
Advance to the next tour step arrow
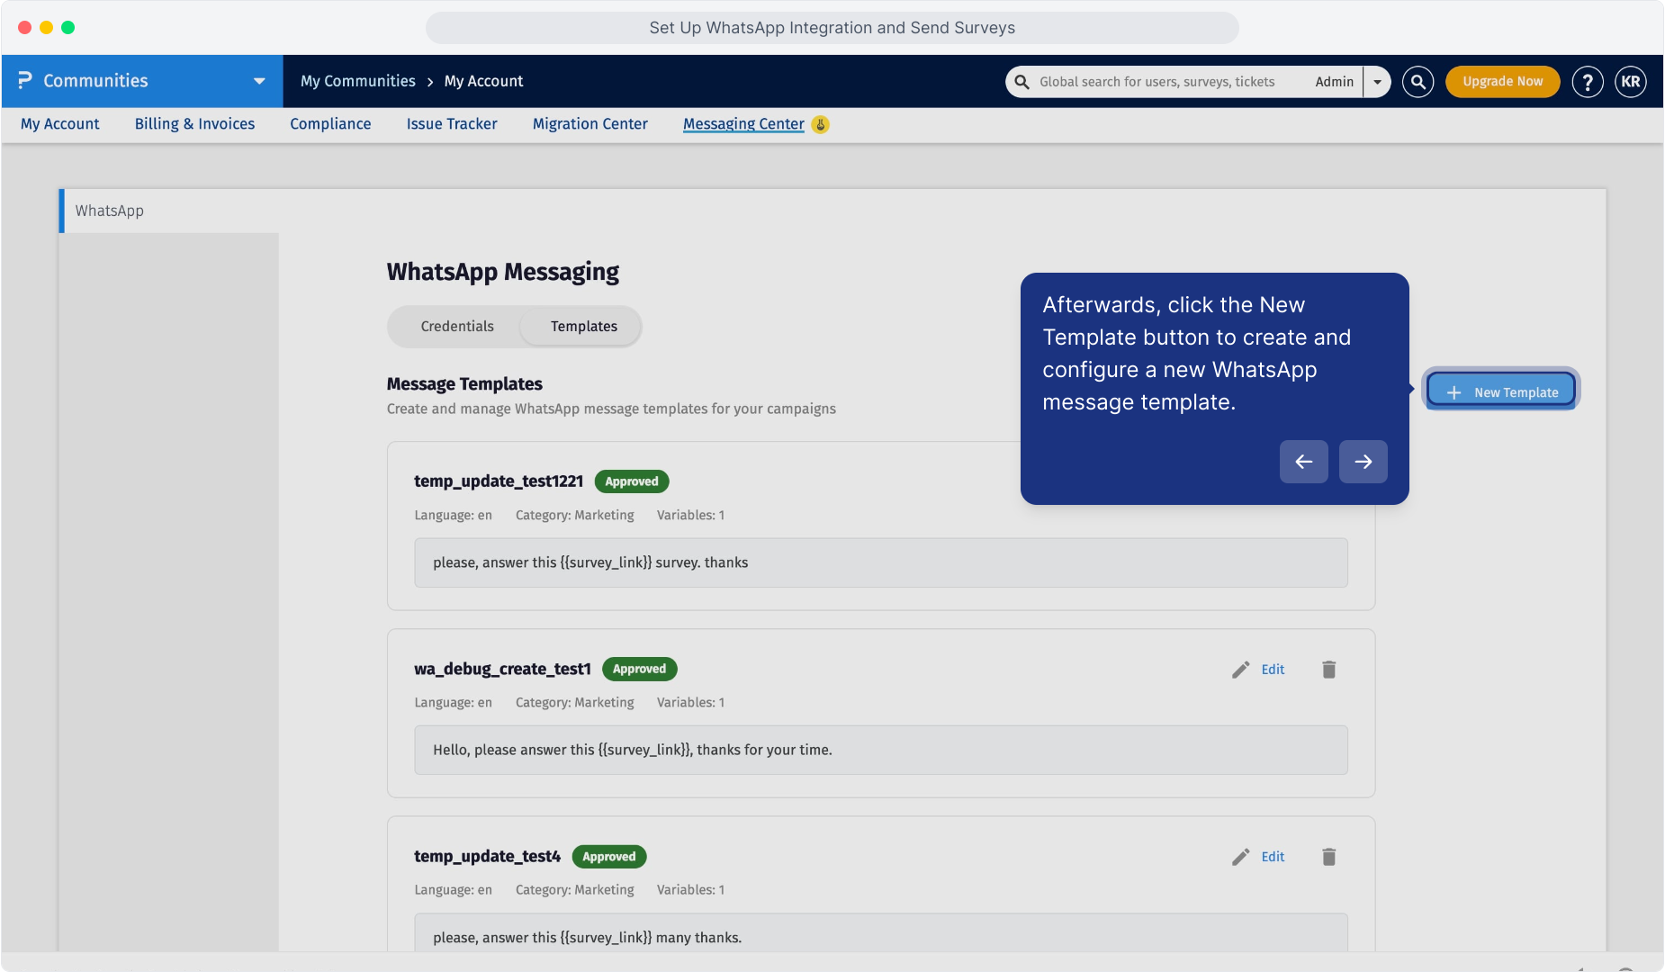click(x=1363, y=462)
